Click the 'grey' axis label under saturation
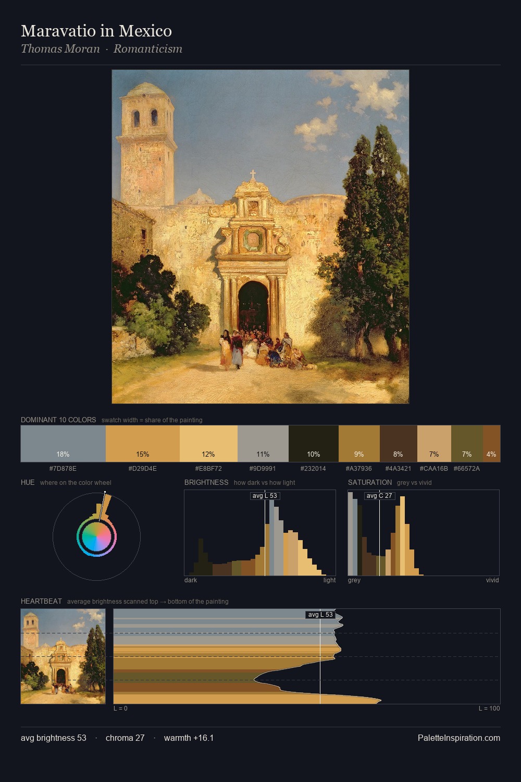Viewport: 521px width, 782px height. [x=354, y=580]
